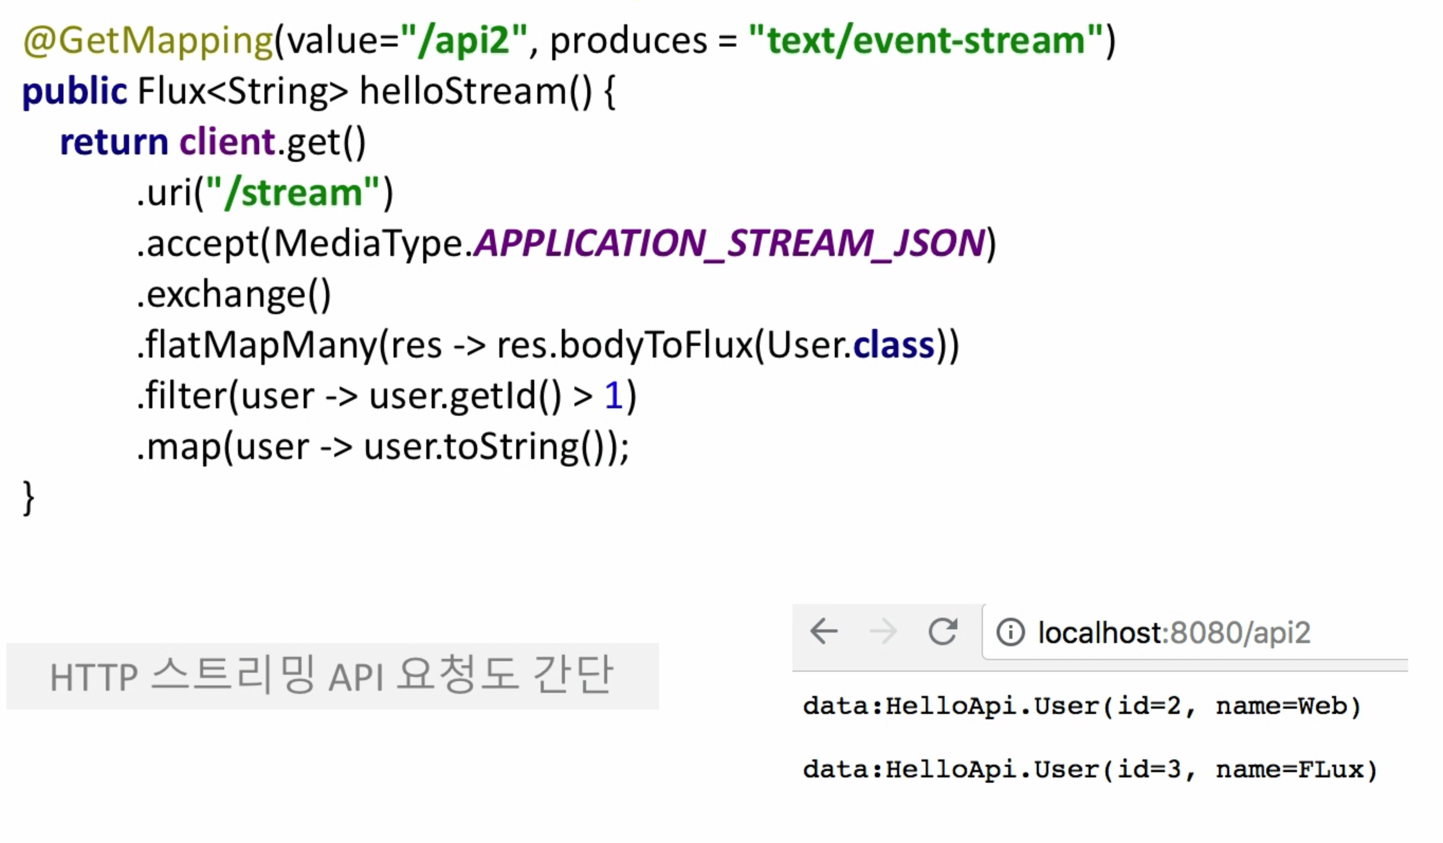Click the closing curly brace of method
This screenshot has width=1443, height=843.
(28, 497)
